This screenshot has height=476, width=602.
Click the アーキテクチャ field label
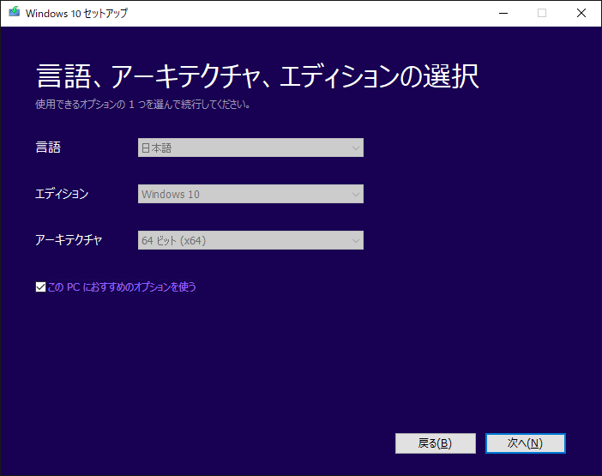[69, 240]
